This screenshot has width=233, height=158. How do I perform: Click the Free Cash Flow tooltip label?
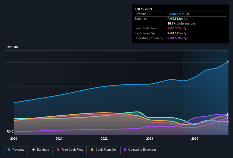click(x=145, y=28)
